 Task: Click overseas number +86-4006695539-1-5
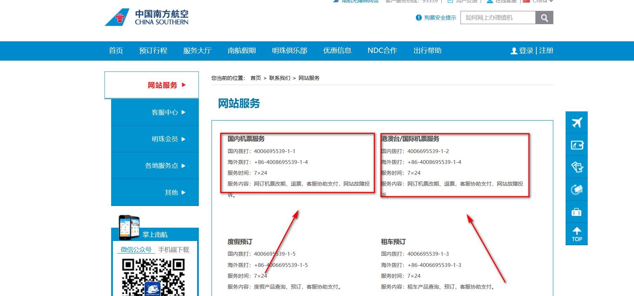(281, 265)
